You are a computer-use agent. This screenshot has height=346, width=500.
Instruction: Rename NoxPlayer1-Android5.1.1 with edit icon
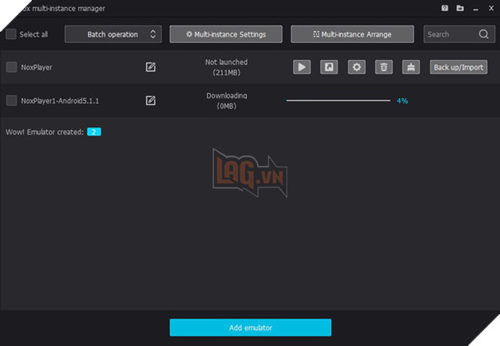151,101
